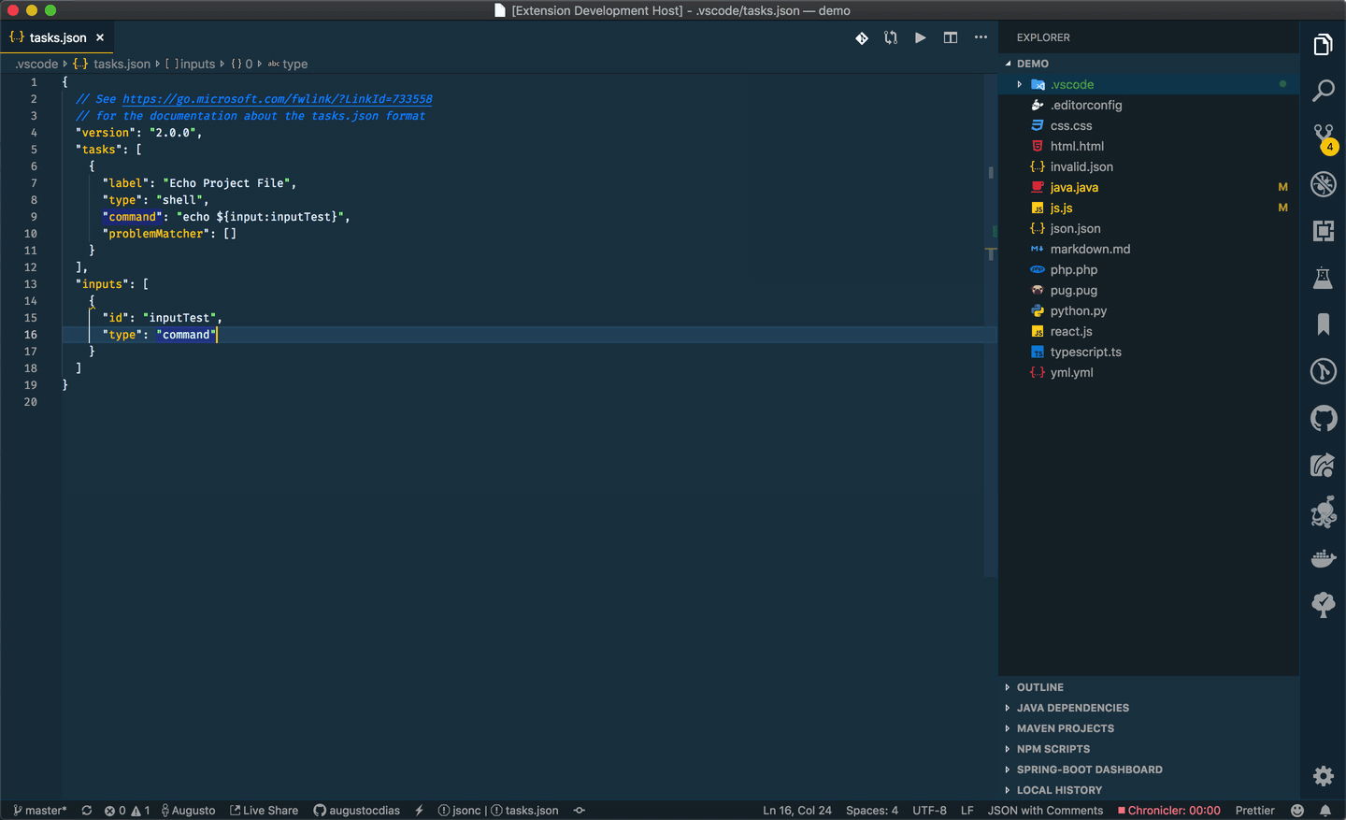Open the Debug view icon

1323,184
